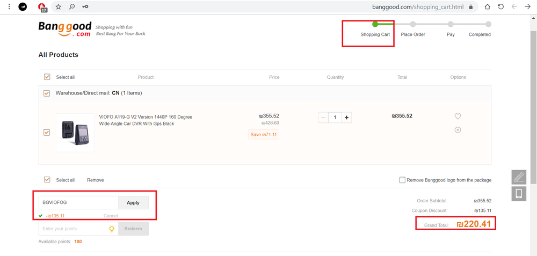Click the Redeem points button
The image size is (537, 256).
[x=133, y=229]
